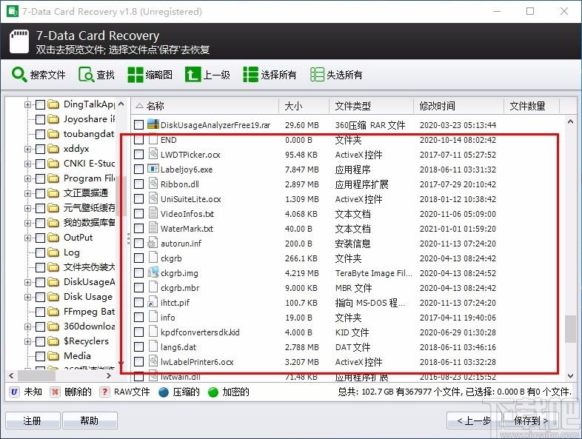Click the Labeljoy6.exe application icon
Image resolution: width=582 pixels, height=439 pixels.
pos(153,169)
